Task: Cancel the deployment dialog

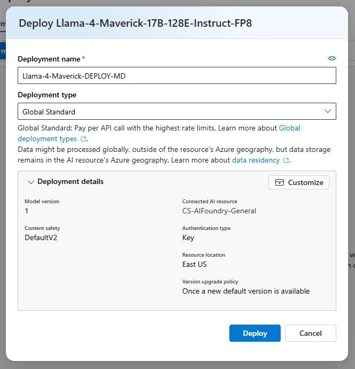Action: point(310,333)
